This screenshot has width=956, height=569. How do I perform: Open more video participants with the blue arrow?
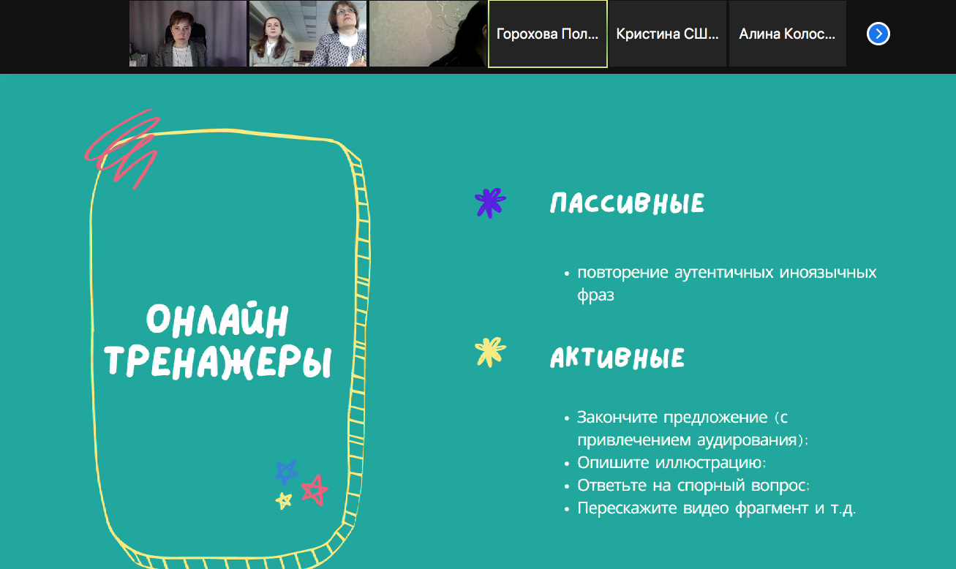[x=877, y=33]
